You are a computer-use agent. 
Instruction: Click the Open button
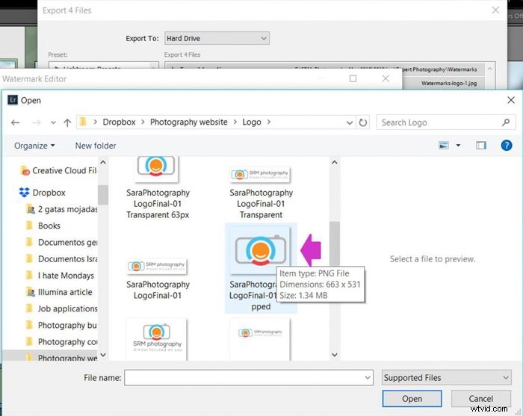pyautogui.click(x=412, y=399)
